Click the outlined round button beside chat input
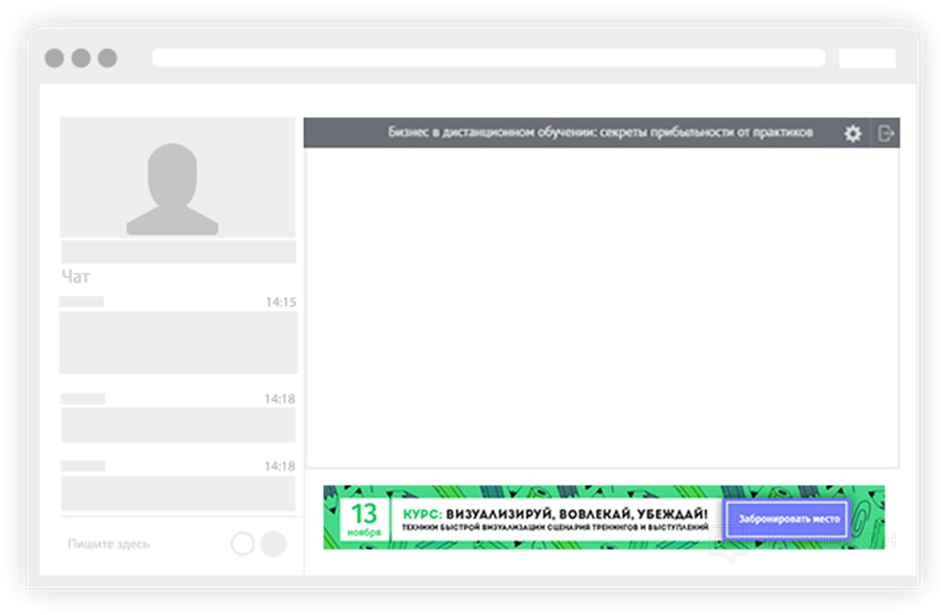 pos(242,543)
